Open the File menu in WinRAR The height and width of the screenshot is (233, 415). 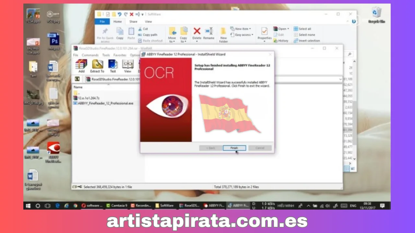click(76, 55)
